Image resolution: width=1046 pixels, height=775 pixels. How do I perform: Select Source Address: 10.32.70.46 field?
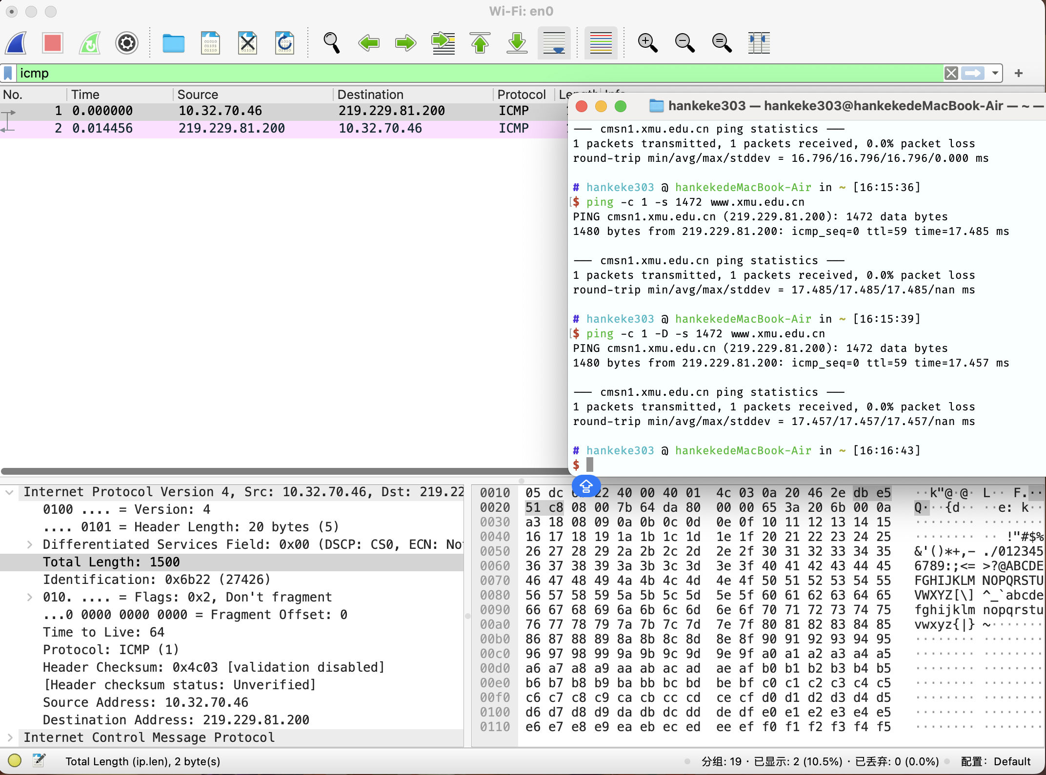pos(232,703)
